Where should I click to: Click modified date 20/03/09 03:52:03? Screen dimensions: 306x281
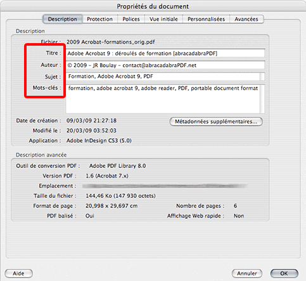[x=91, y=131]
